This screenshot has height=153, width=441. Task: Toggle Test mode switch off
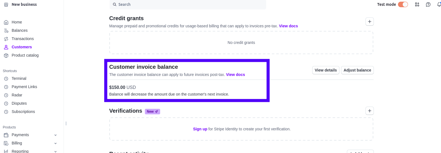pyautogui.click(x=403, y=4)
